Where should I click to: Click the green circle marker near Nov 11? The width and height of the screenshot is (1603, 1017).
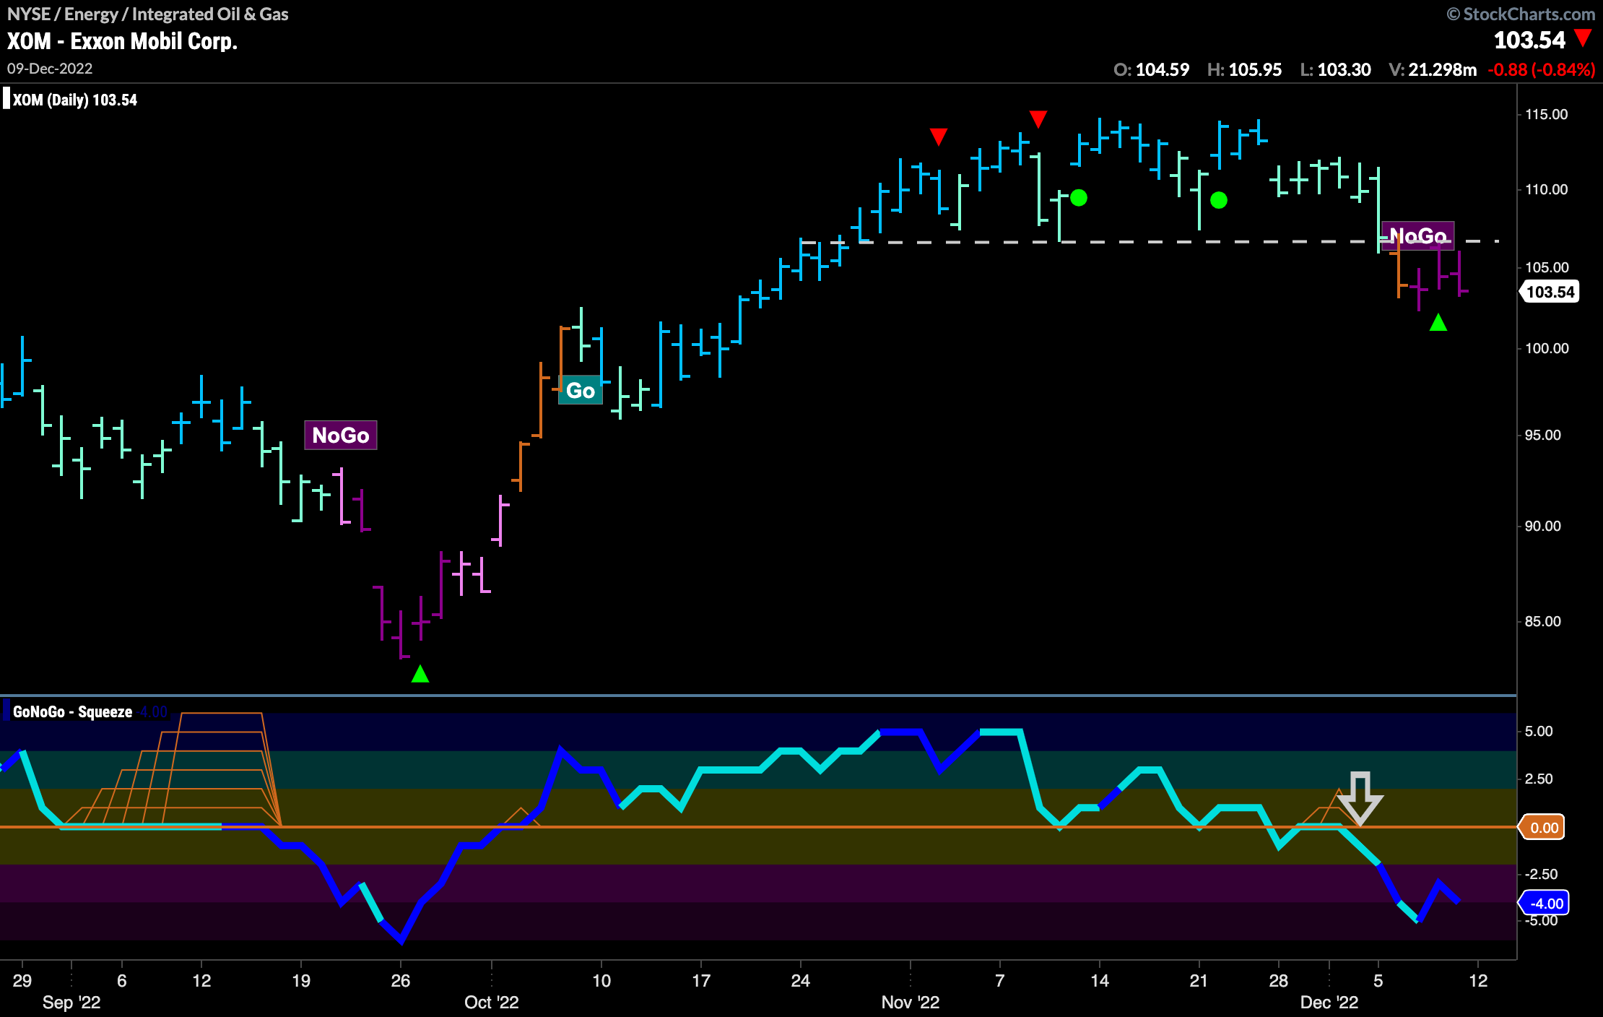click(x=1079, y=198)
